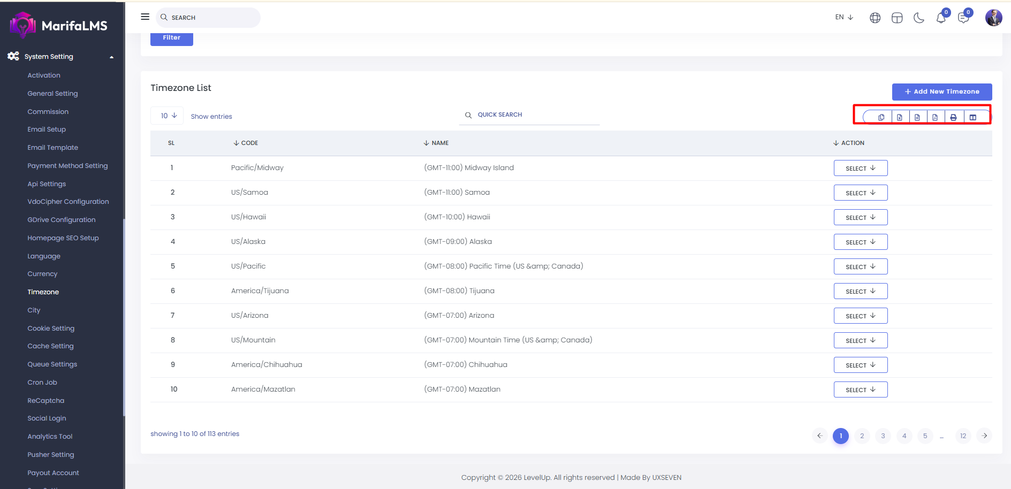Viewport: 1011px width, 489px height.
Task: Toggle the sidebar with the hamburger icon
Action: point(145,17)
